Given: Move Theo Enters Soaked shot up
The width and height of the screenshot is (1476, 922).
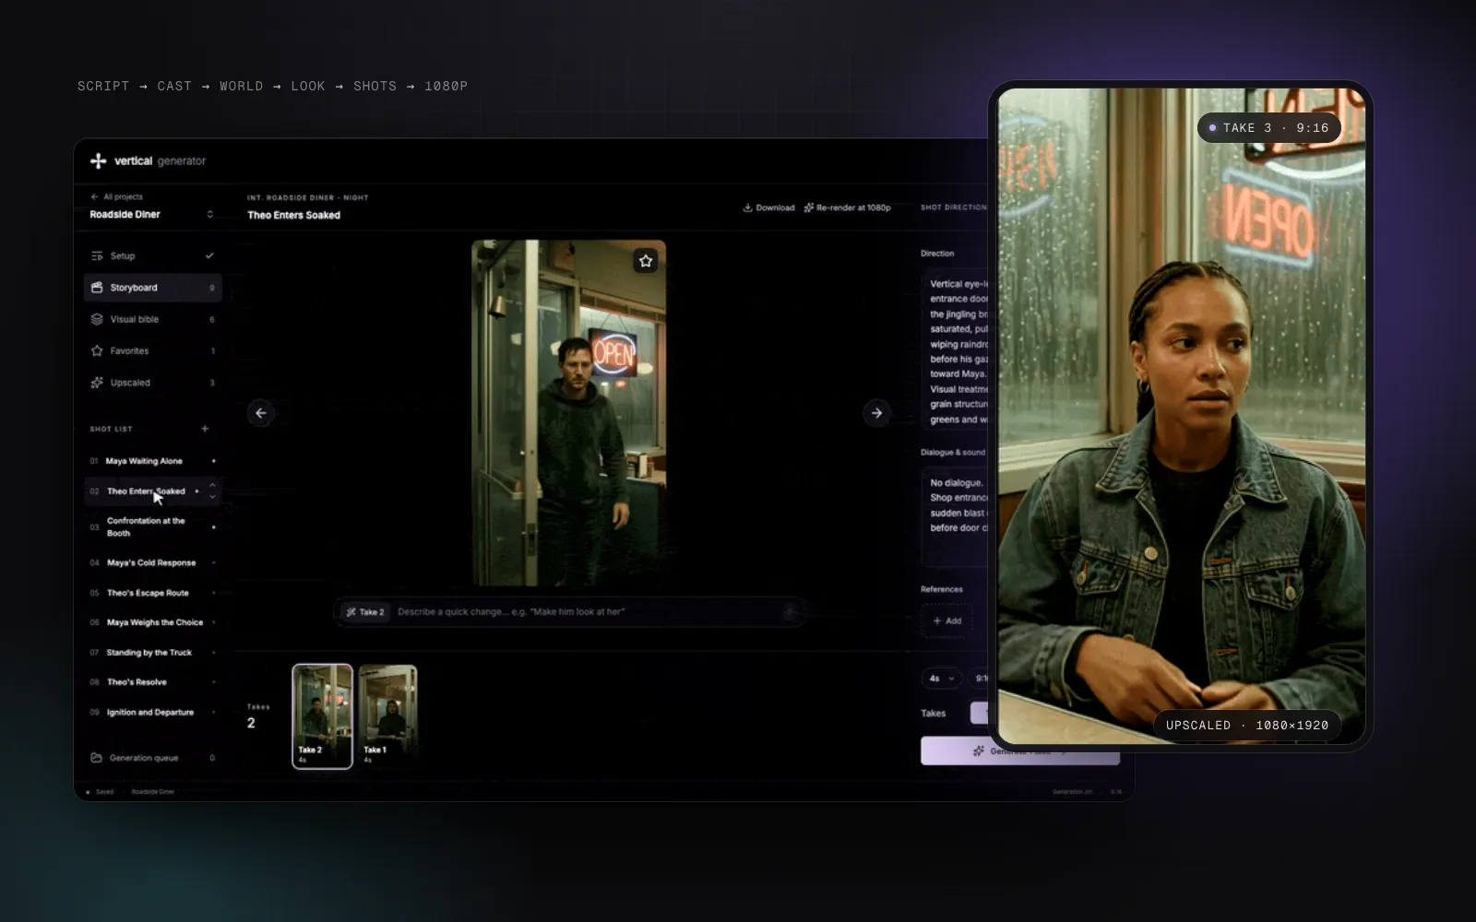Looking at the screenshot, I should [212, 485].
